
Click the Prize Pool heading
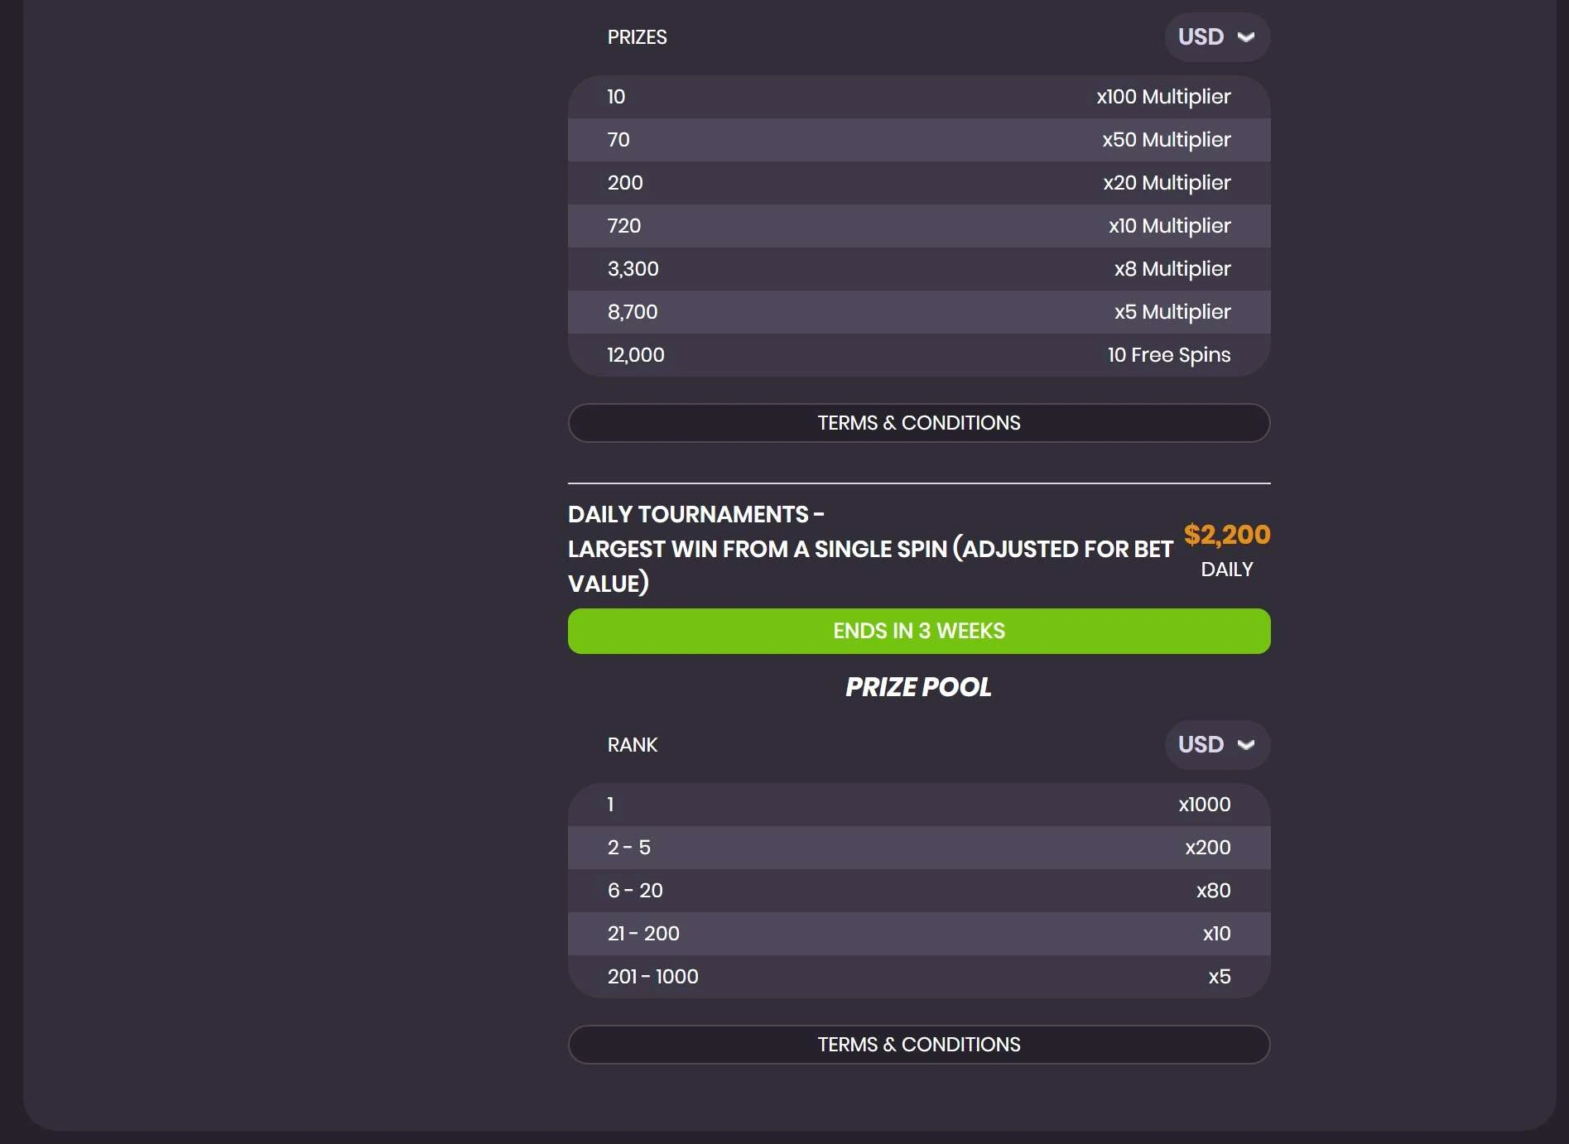918,687
